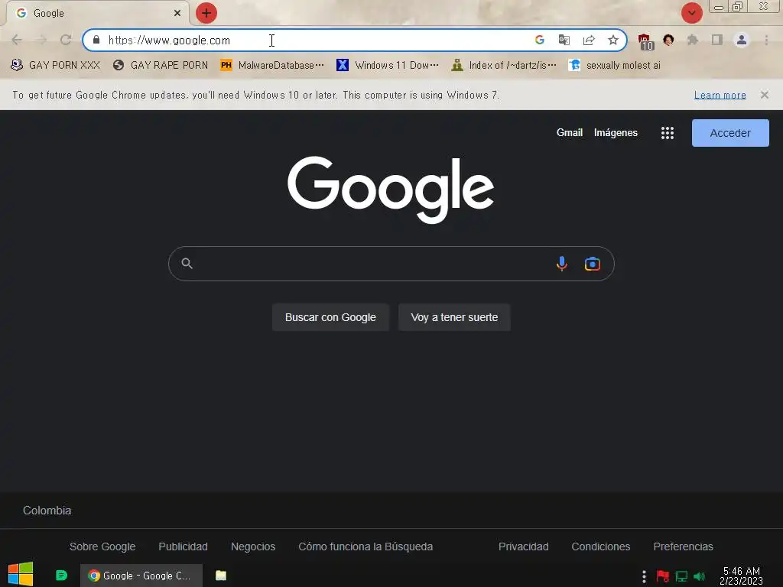This screenshot has width=783, height=587.
Task: Open Gmail link
Action: [569, 133]
